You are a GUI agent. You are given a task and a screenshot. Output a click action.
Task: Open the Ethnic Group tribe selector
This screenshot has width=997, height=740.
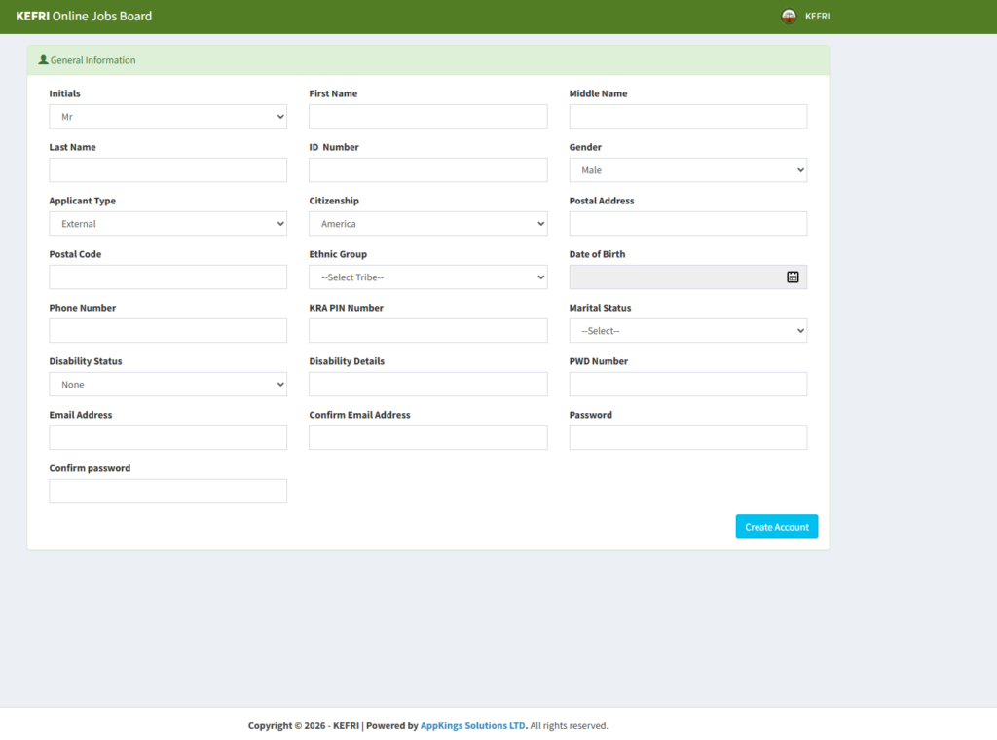point(427,277)
